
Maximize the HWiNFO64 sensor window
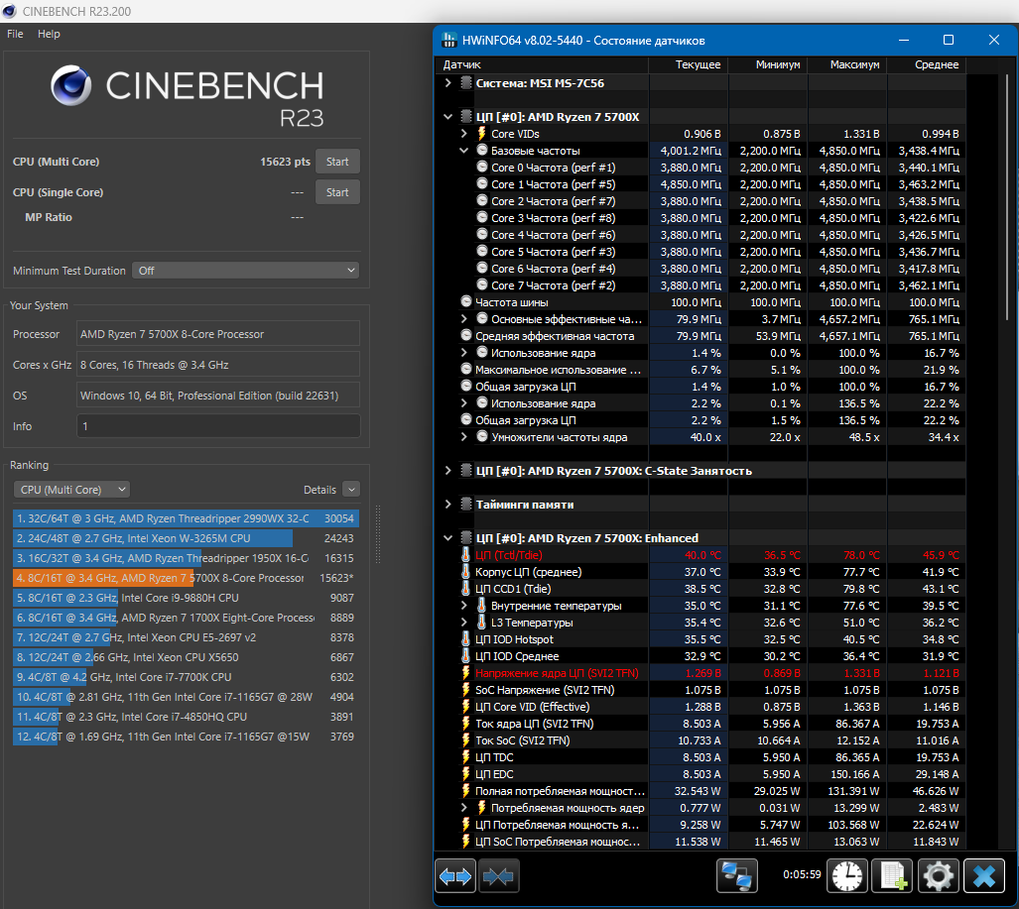tap(949, 41)
